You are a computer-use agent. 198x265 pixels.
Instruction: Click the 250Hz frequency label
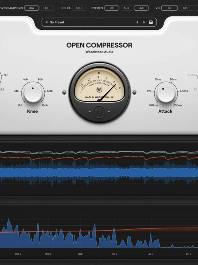click(18, 254)
